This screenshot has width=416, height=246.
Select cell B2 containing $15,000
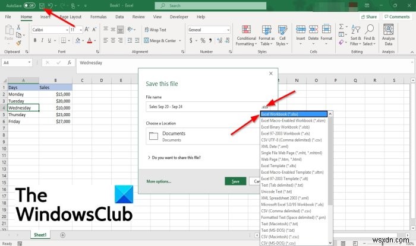(55, 94)
